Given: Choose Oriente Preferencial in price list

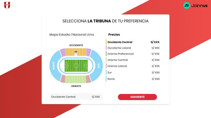Looking at the screenshot, I should (x=121, y=54).
